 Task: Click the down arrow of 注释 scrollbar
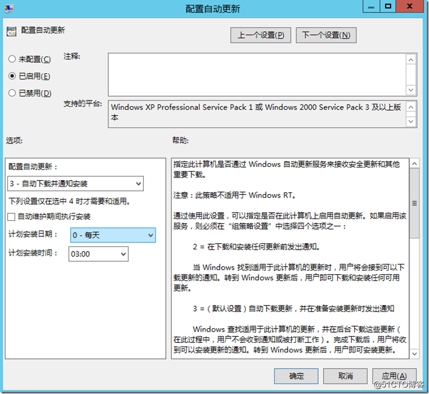click(x=411, y=90)
